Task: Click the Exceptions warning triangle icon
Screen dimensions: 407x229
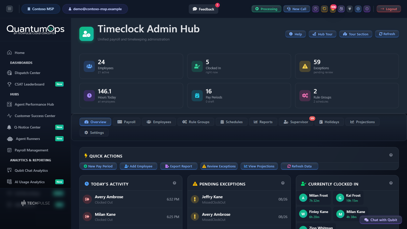Action: [x=305, y=66]
